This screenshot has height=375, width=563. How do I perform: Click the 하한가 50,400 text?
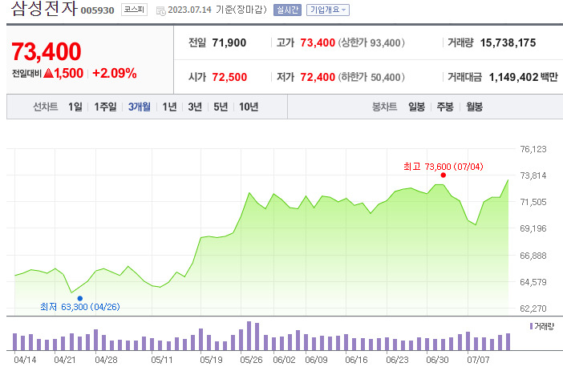(371, 77)
